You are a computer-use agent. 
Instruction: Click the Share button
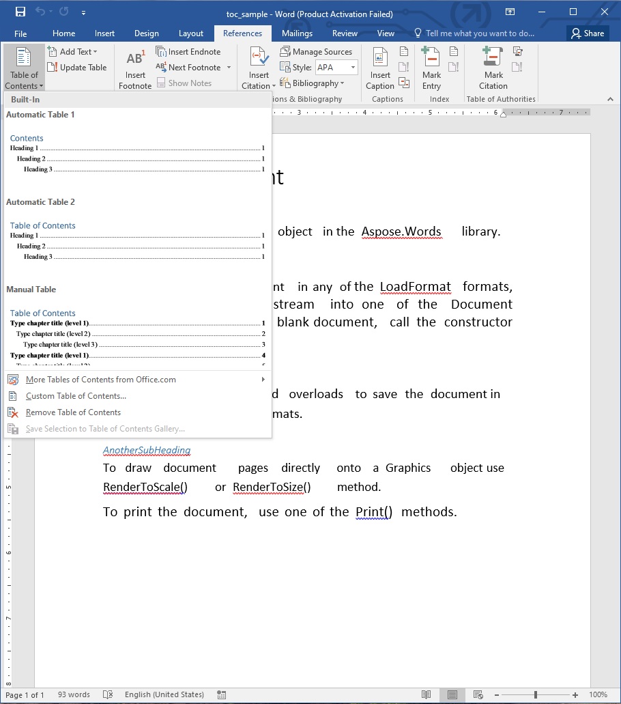tap(588, 33)
